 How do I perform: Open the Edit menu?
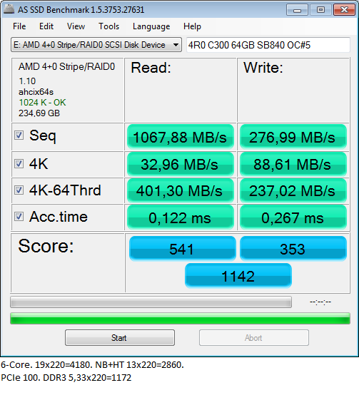pyautogui.click(x=46, y=26)
